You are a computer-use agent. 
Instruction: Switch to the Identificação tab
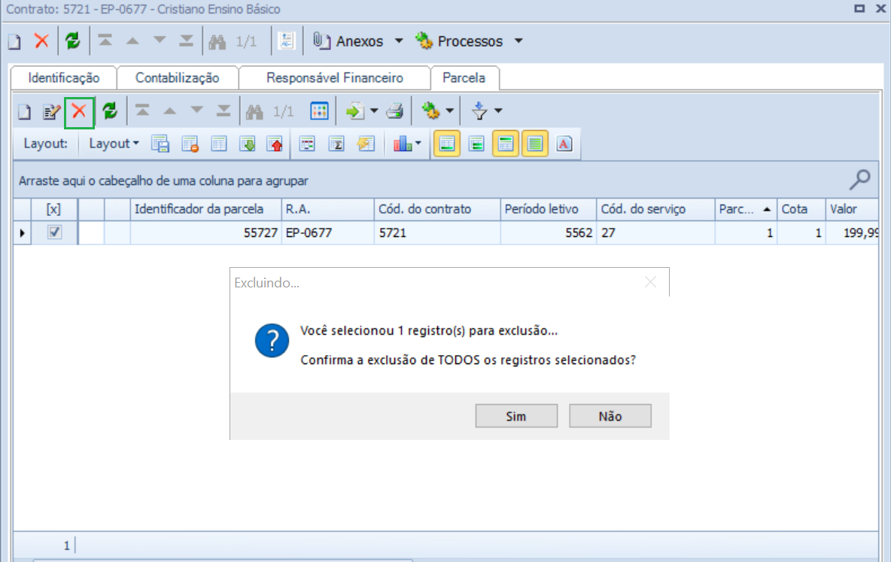coord(64,77)
